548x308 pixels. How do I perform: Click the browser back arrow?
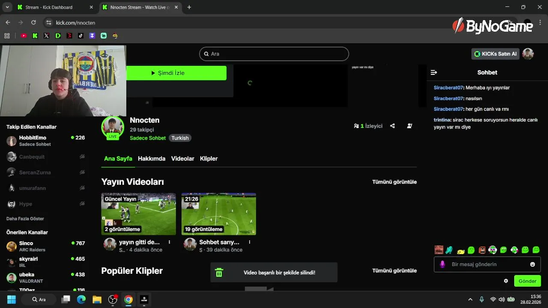tap(8, 22)
